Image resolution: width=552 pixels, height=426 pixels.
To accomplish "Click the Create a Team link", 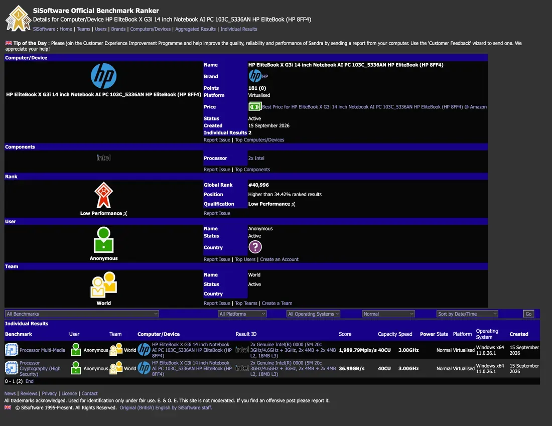I will pyautogui.click(x=277, y=303).
